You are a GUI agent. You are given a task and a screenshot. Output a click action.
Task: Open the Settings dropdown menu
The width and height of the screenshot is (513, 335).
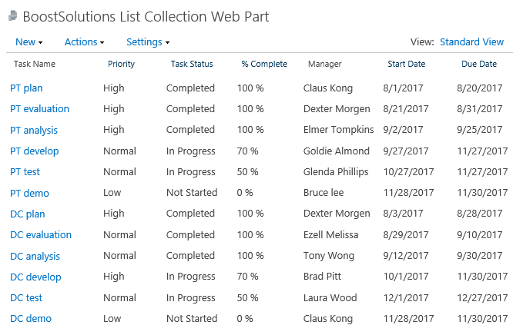point(148,42)
